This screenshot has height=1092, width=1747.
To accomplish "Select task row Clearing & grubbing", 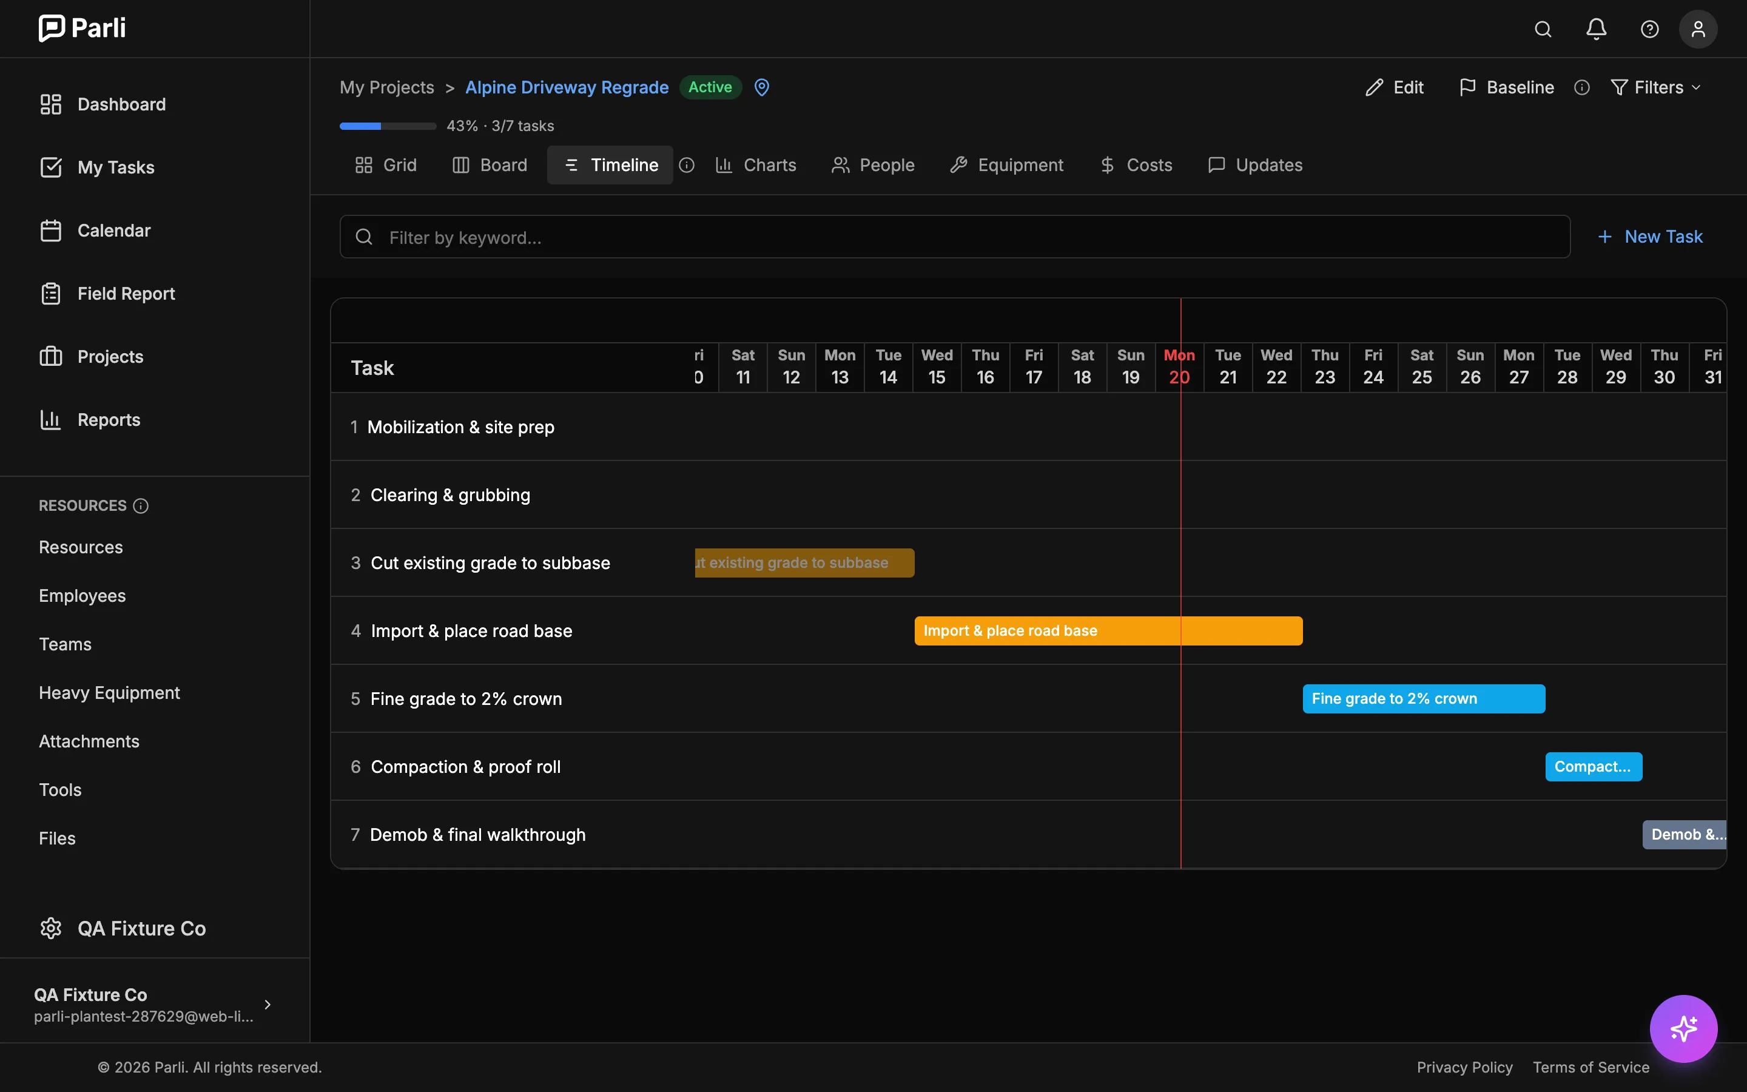I will pos(1028,494).
